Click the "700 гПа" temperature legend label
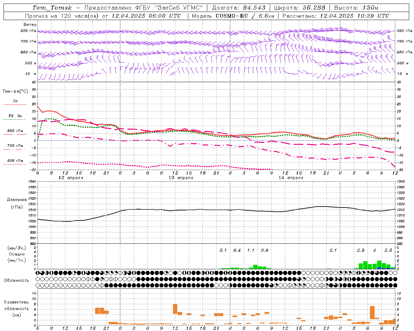The height and width of the screenshot is (331, 414). [15, 146]
